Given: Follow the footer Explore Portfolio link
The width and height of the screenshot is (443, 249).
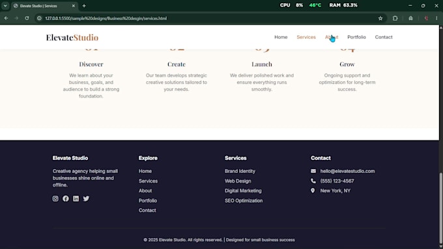Looking at the screenshot, I should (147, 200).
